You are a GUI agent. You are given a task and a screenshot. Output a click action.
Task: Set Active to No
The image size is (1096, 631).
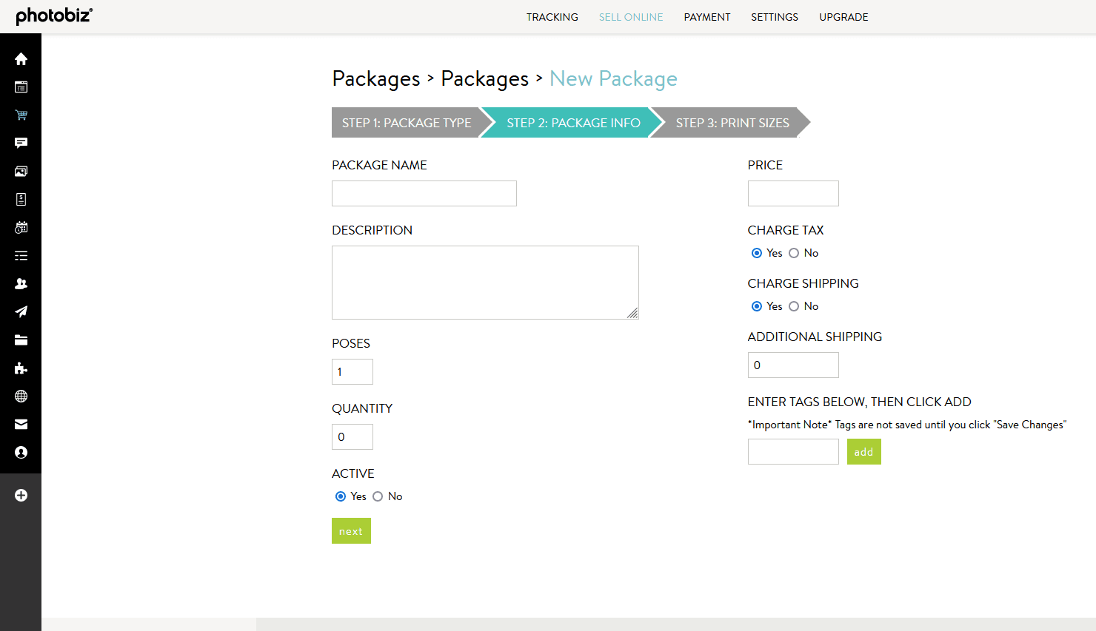pos(378,496)
